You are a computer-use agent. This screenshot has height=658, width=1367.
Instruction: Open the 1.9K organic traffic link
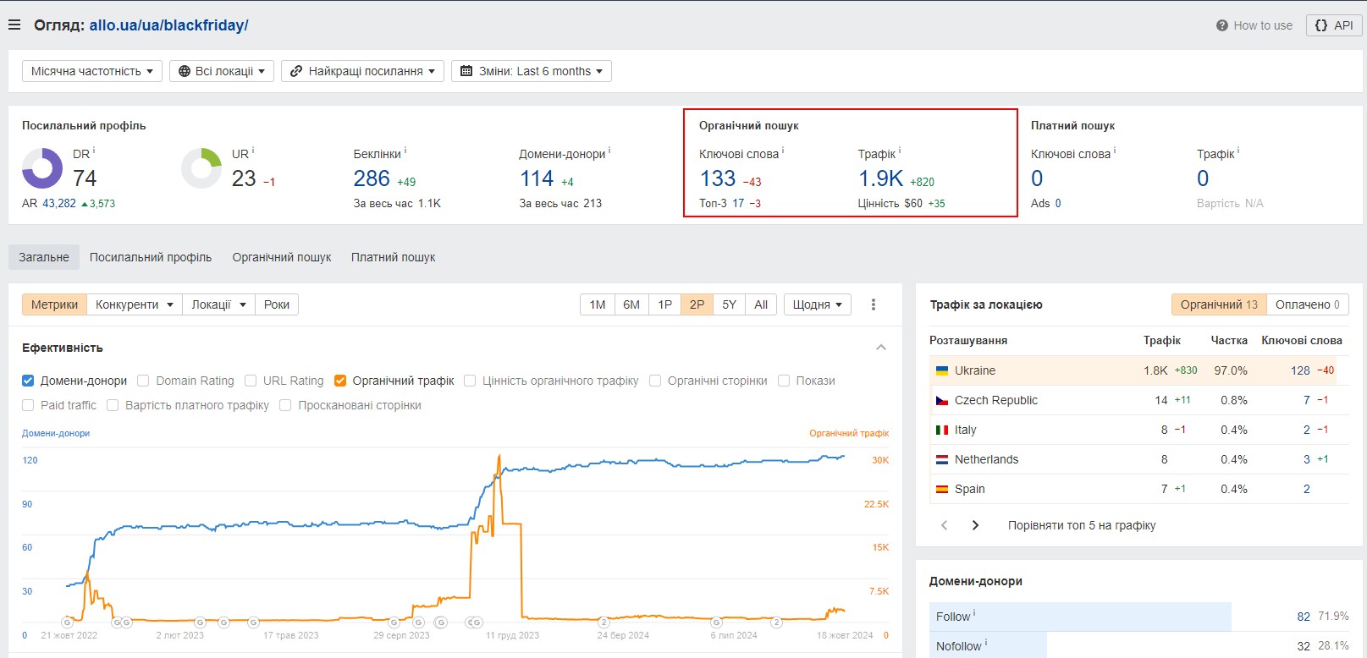tap(881, 178)
